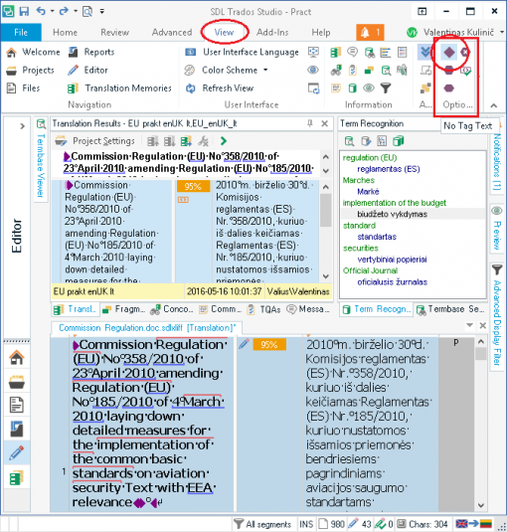Click the All segments filter in status bar

(x=262, y=524)
